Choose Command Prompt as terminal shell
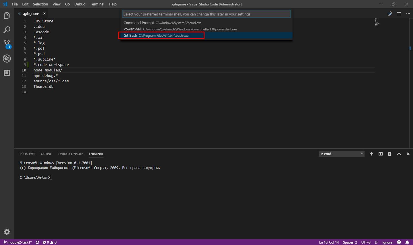 pos(206,23)
